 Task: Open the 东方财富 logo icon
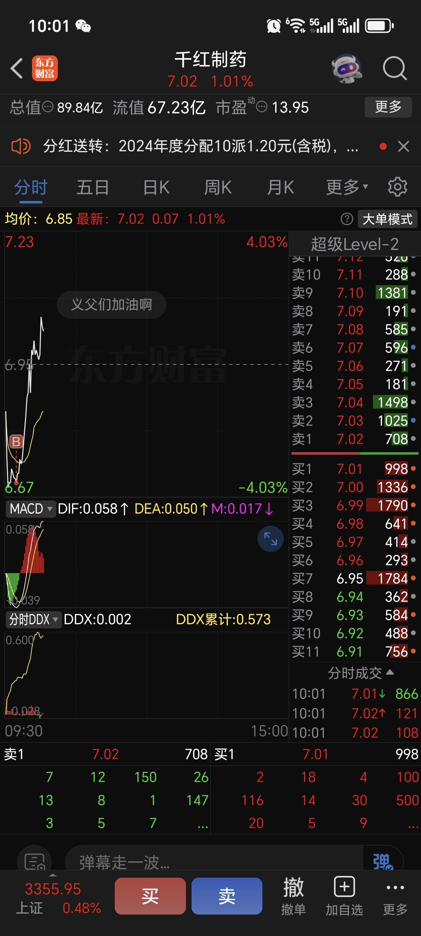click(45, 68)
